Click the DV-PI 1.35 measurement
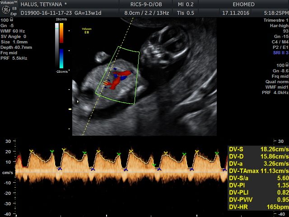The image size is (289, 217). (x=259, y=185)
